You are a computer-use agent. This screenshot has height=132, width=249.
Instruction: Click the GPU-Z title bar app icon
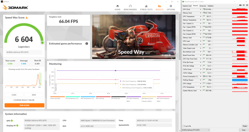coord(183,2)
